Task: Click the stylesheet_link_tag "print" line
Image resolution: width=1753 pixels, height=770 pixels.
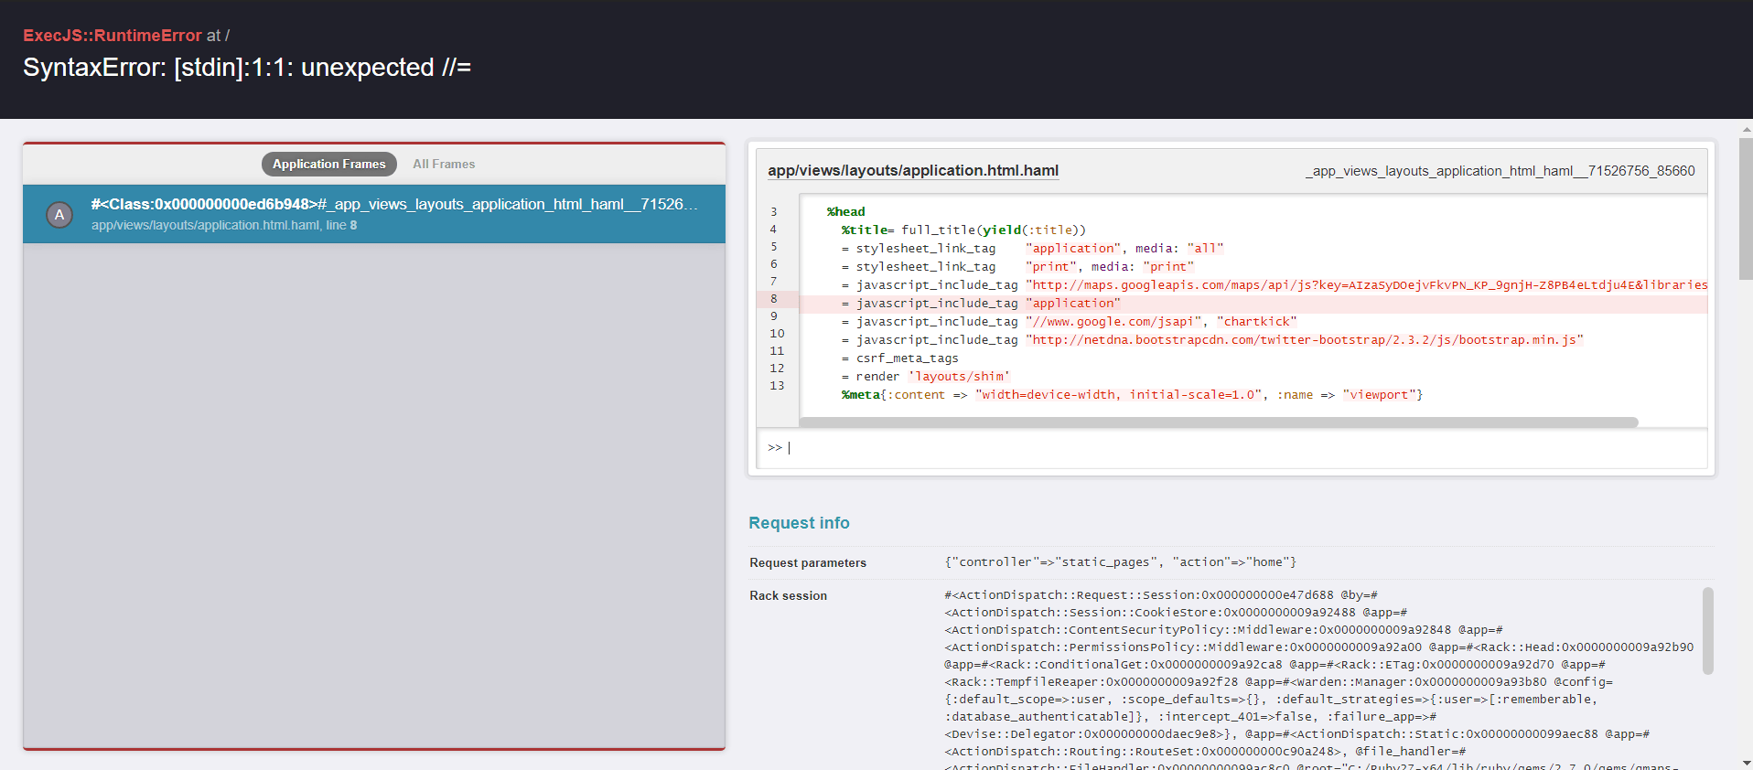Action: click(x=1018, y=267)
